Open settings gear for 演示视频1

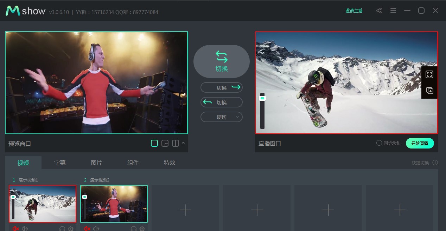click(71, 229)
